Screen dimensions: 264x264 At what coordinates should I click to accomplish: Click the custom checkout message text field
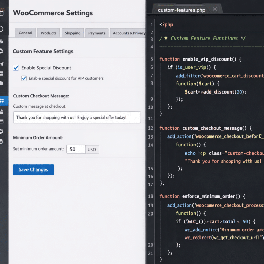[77, 117]
